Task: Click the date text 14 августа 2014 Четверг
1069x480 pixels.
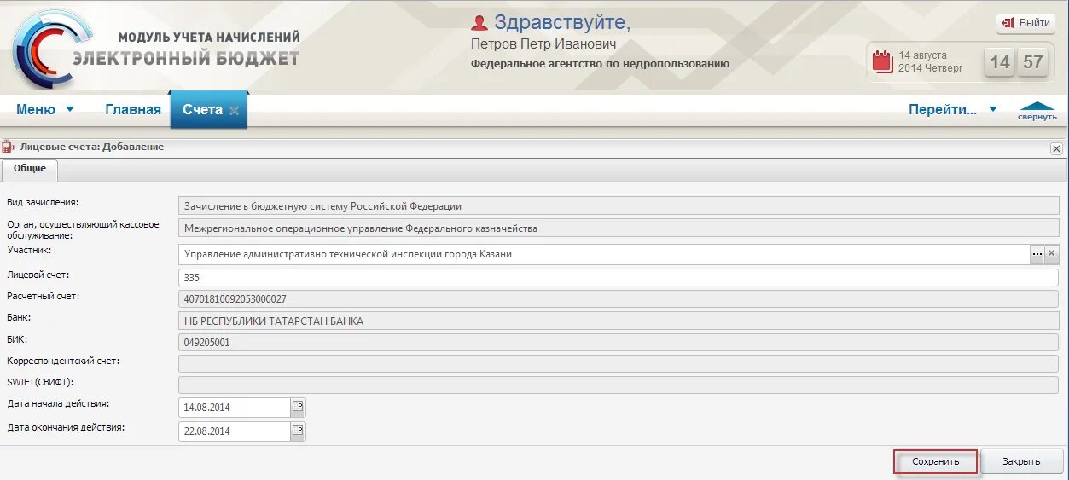Action: pos(930,61)
